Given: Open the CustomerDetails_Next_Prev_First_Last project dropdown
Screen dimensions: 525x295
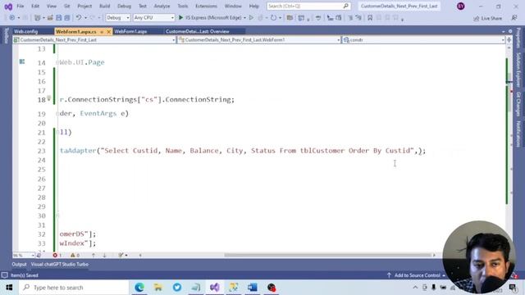Looking at the screenshot, I should [x=94, y=40].
